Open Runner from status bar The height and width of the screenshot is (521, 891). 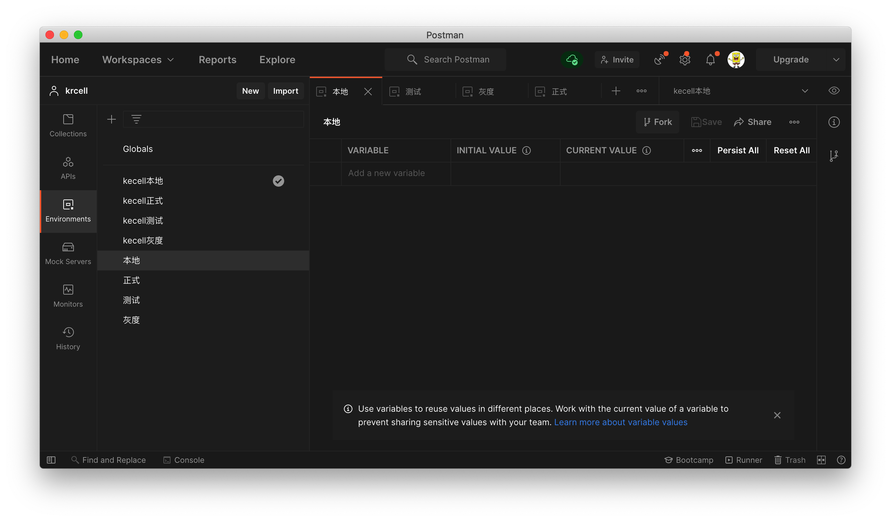click(x=744, y=460)
